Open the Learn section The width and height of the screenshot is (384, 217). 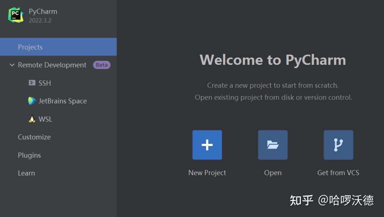26,173
